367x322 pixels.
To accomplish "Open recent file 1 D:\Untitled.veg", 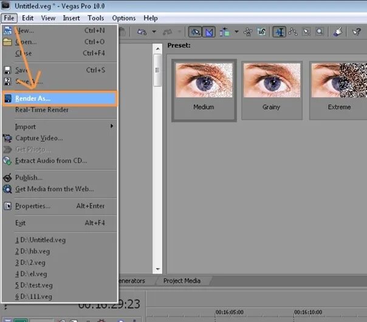I will point(60,240).
